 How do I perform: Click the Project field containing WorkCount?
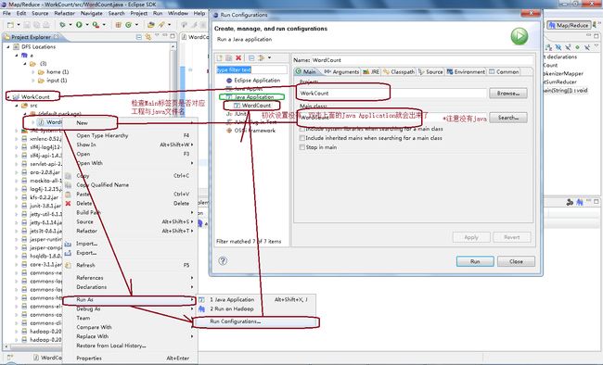click(391, 93)
